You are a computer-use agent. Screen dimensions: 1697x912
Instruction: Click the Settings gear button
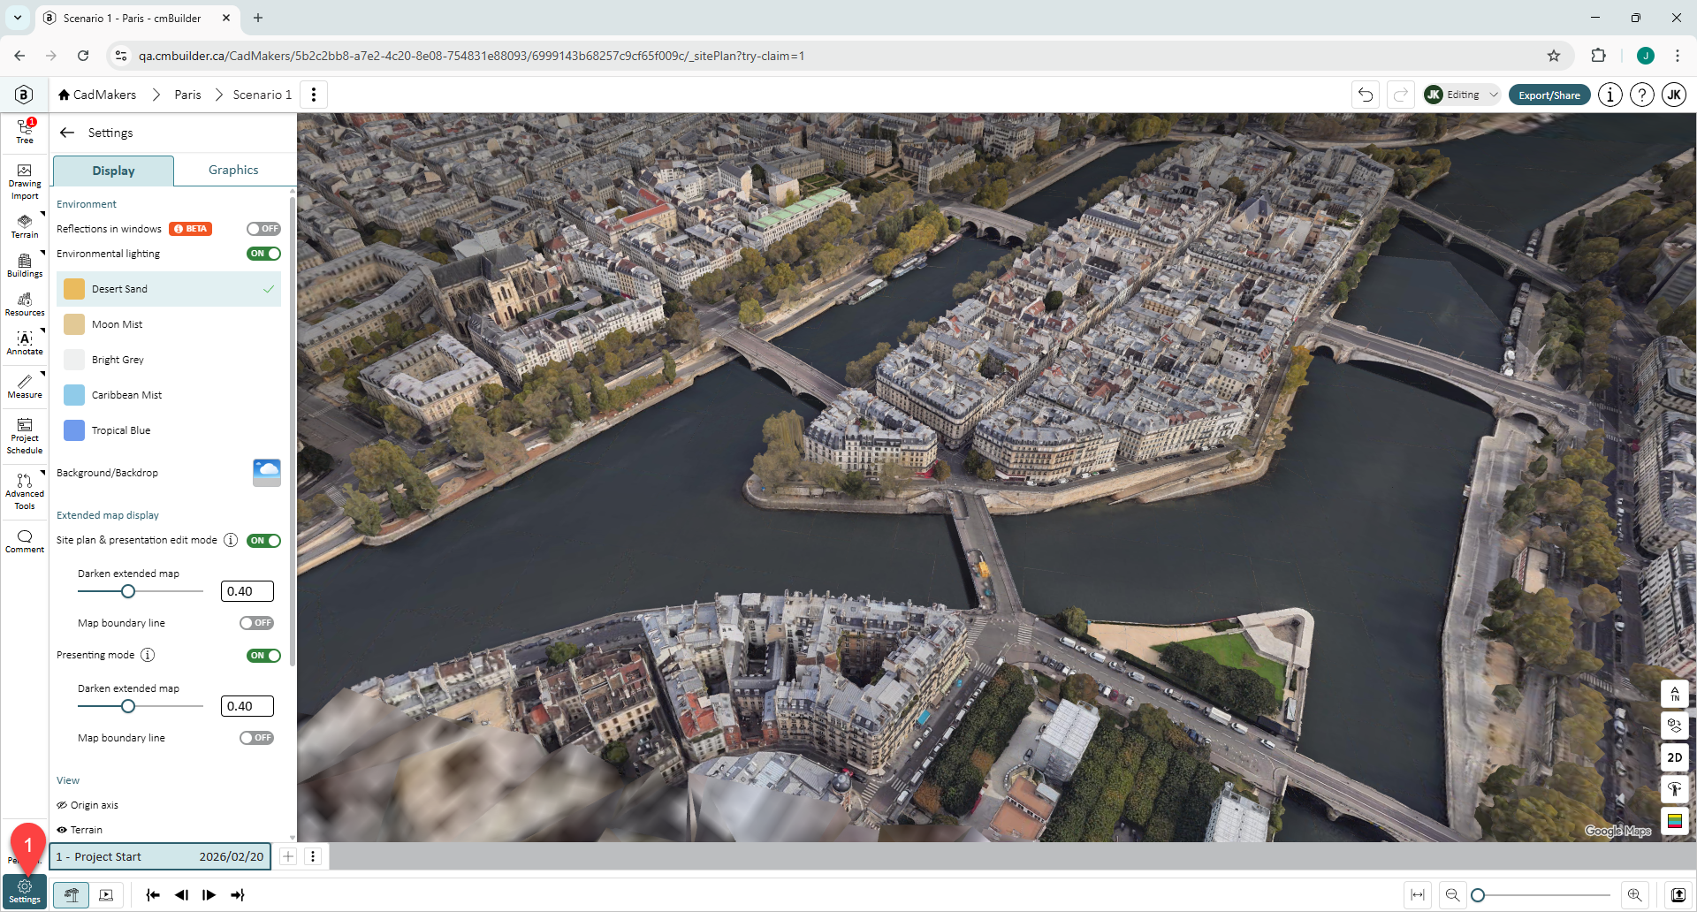pyautogui.click(x=25, y=891)
